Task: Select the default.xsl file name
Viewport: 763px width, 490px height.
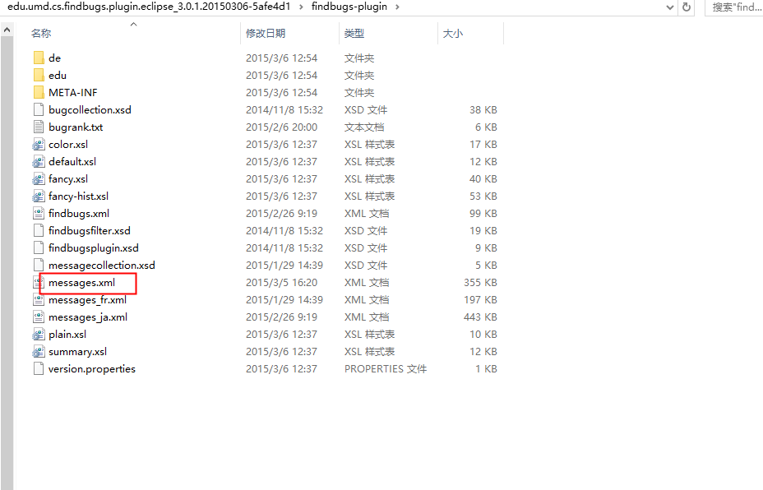Action: click(x=72, y=161)
